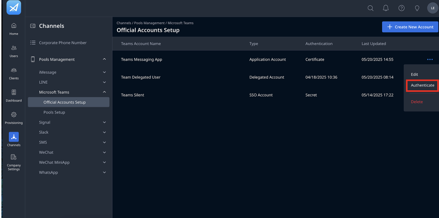Viewport: 439px width, 218px height.
Task: Select Pools Setup in sidebar
Action: click(54, 112)
